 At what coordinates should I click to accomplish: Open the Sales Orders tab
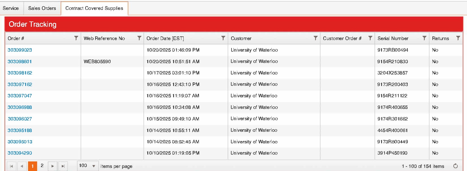42,8
